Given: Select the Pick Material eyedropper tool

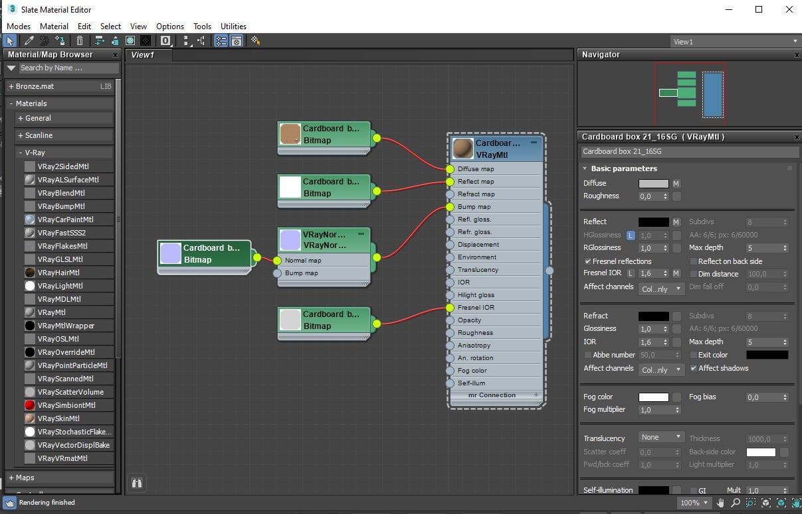Looking at the screenshot, I should click(29, 41).
